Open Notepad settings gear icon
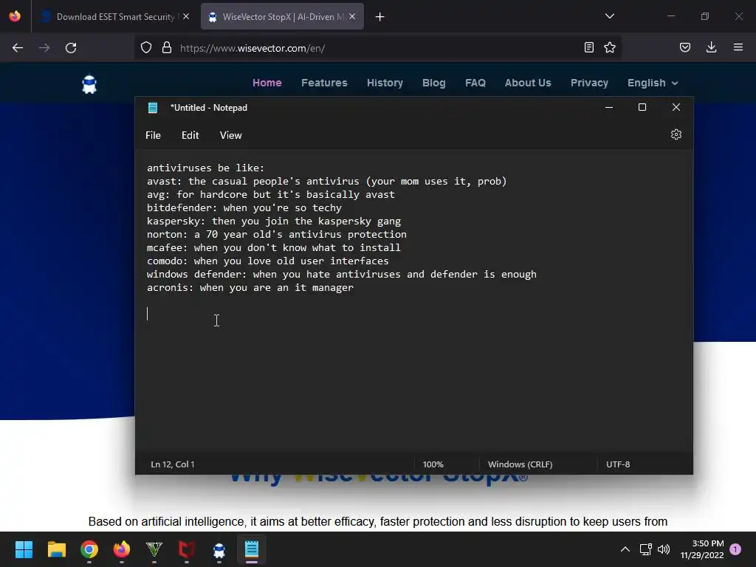 tap(676, 134)
